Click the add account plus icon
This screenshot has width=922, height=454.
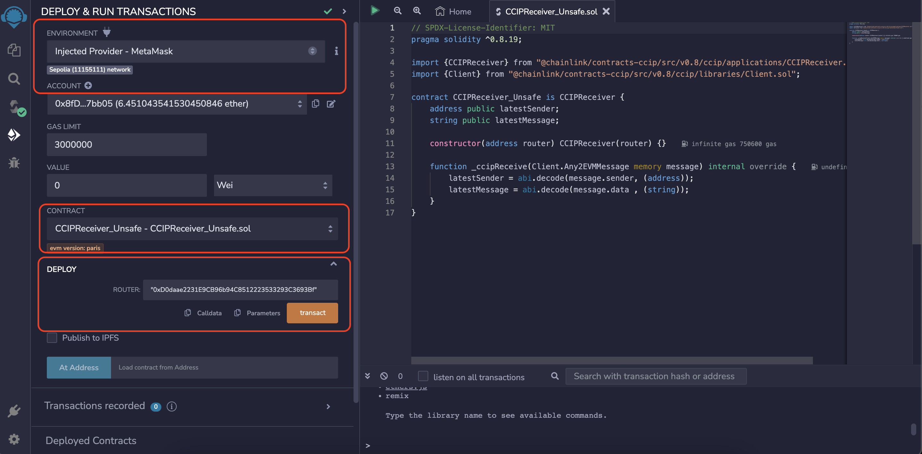click(89, 86)
